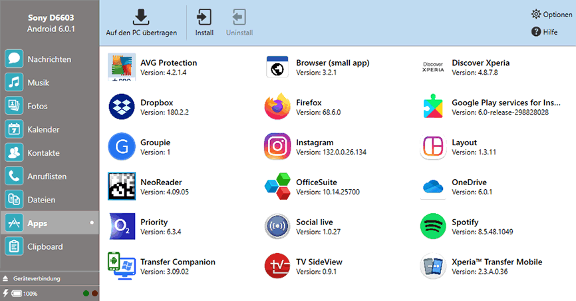Open Dateien files icon
The height and width of the screenshot is (301, 576).
pyautogui.click(x=14, y=200)
